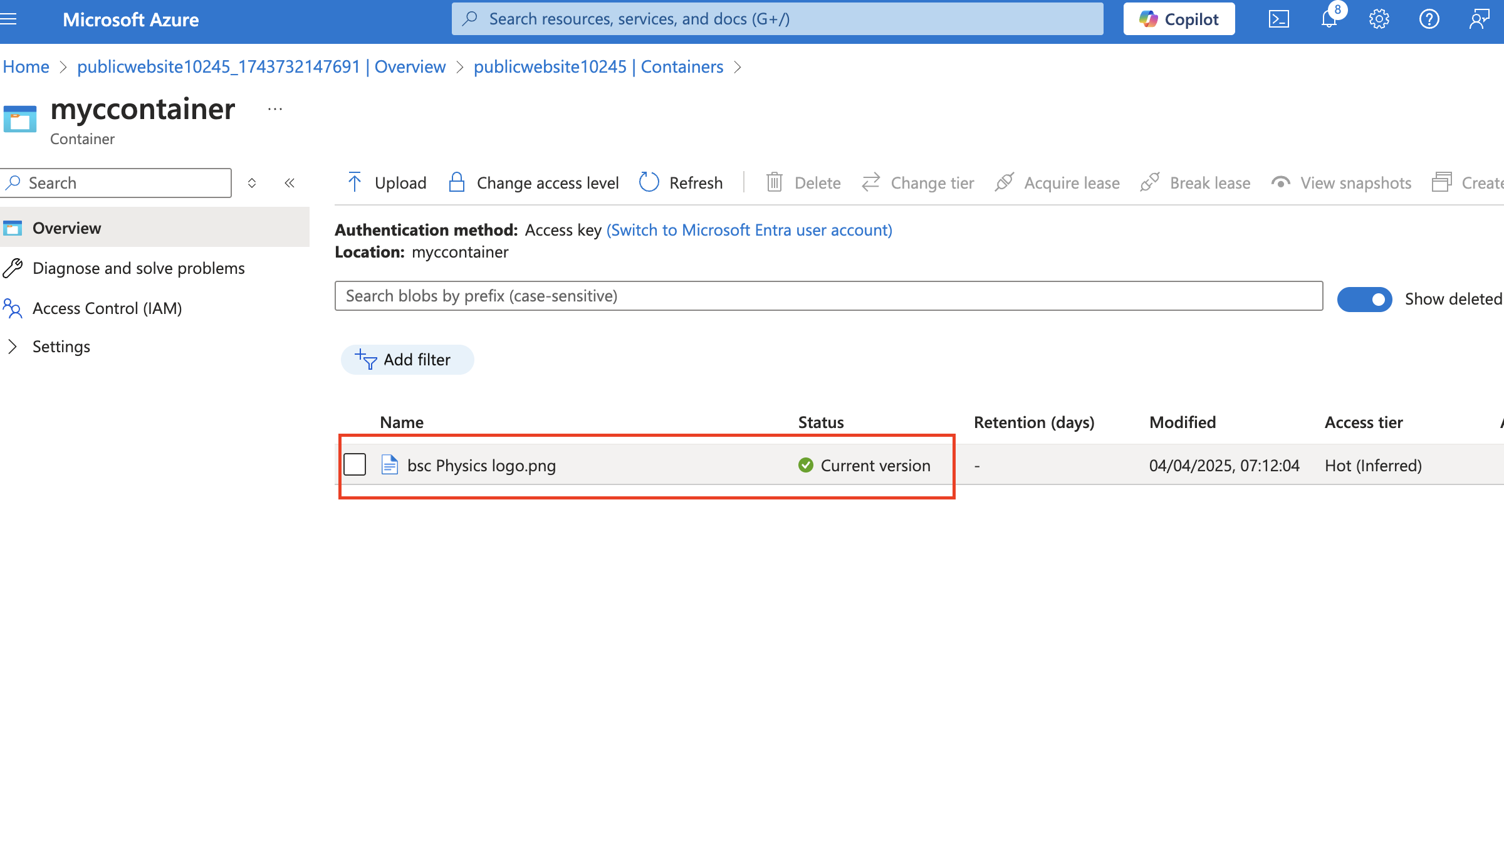Select Overview in the side menu

coord(155,228)
